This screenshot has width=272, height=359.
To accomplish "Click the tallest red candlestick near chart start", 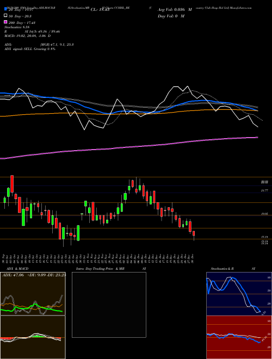I will pyautogui.click(x=12, y=184).
